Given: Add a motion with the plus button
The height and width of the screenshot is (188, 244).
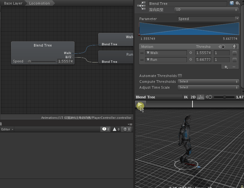Looking at the screenshot, I should click(x=226, y=67).
